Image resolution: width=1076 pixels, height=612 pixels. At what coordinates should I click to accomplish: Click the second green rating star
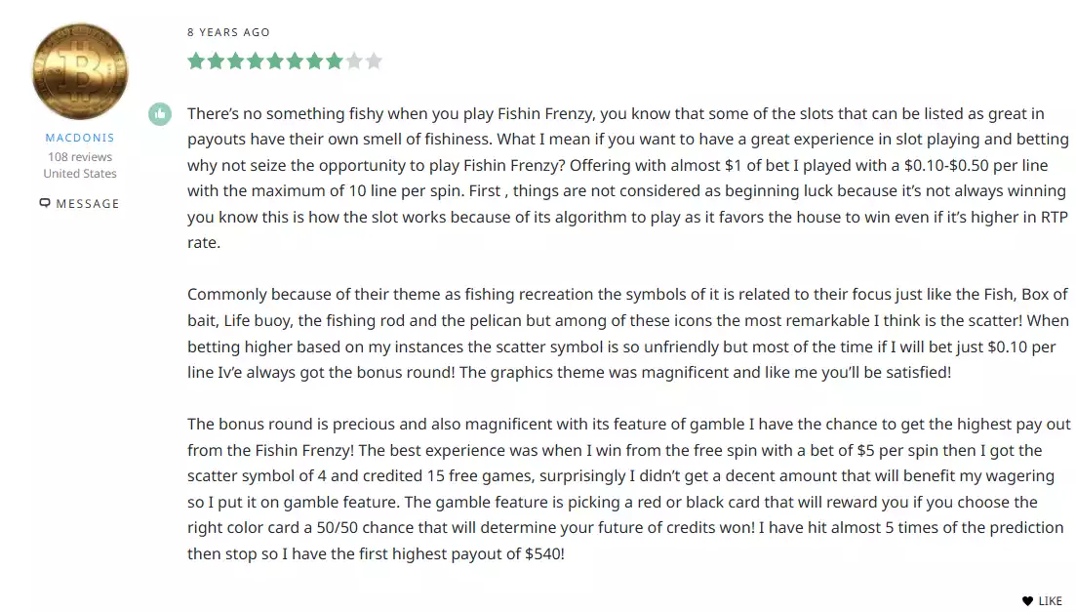(217, 61)
